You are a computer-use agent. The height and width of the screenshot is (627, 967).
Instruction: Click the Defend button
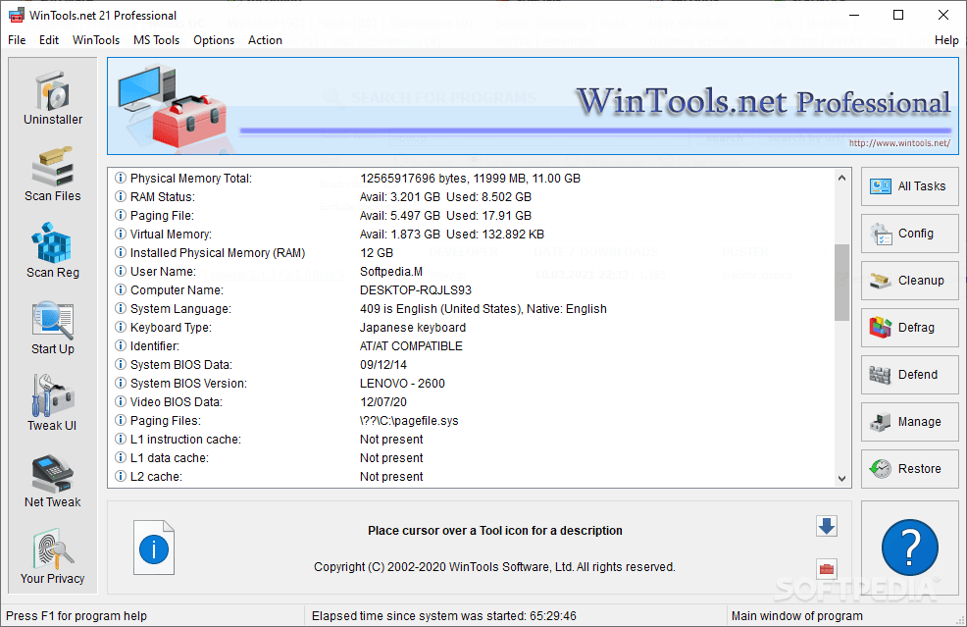click(x=910, y=375)
